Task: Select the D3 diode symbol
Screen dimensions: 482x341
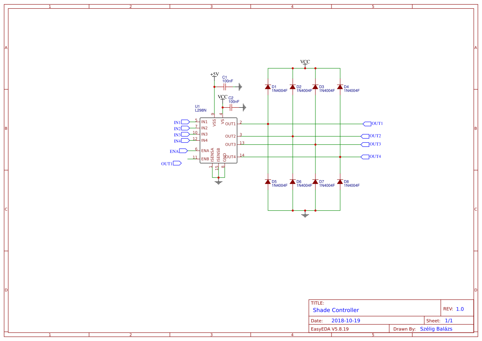Action: pos(315,87)
